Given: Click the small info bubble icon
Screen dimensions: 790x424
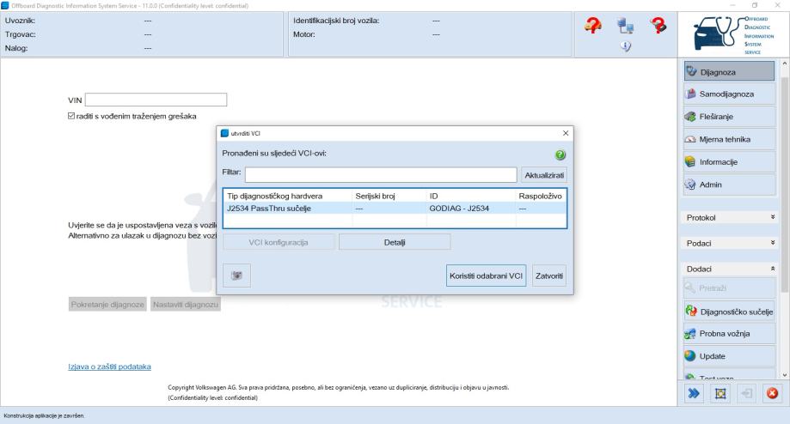Looking at the screenshot, I should coord(625,46).
